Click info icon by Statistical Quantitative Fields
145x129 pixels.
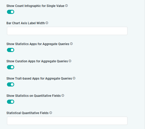[51, 113]
